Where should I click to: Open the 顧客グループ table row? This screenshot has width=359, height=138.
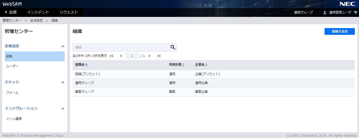(x=85, y=92)
